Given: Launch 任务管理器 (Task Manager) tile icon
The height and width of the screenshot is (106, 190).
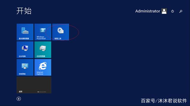Looking at the screenshot, I should tap(43, 48).
